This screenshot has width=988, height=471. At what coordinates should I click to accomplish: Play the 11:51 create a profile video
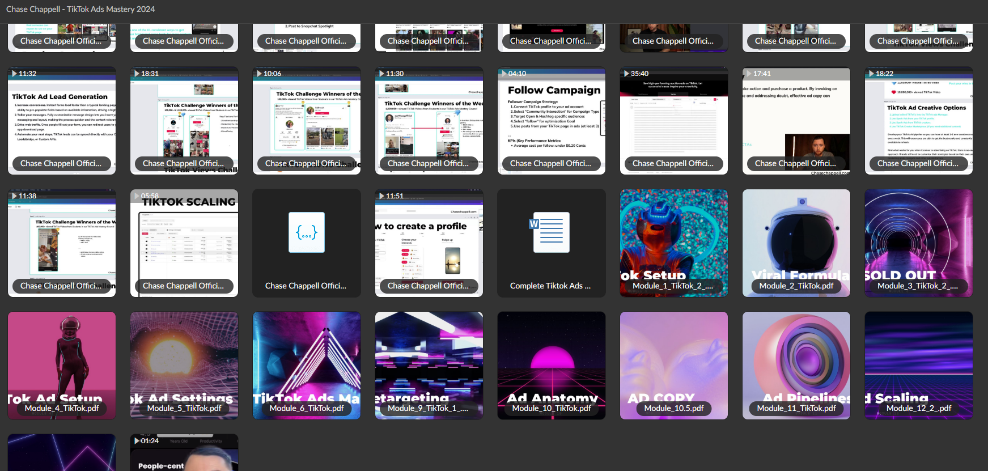click(429, 243)
